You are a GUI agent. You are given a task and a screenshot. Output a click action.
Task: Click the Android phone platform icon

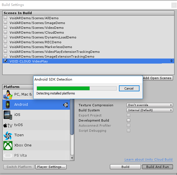(8, 105)
